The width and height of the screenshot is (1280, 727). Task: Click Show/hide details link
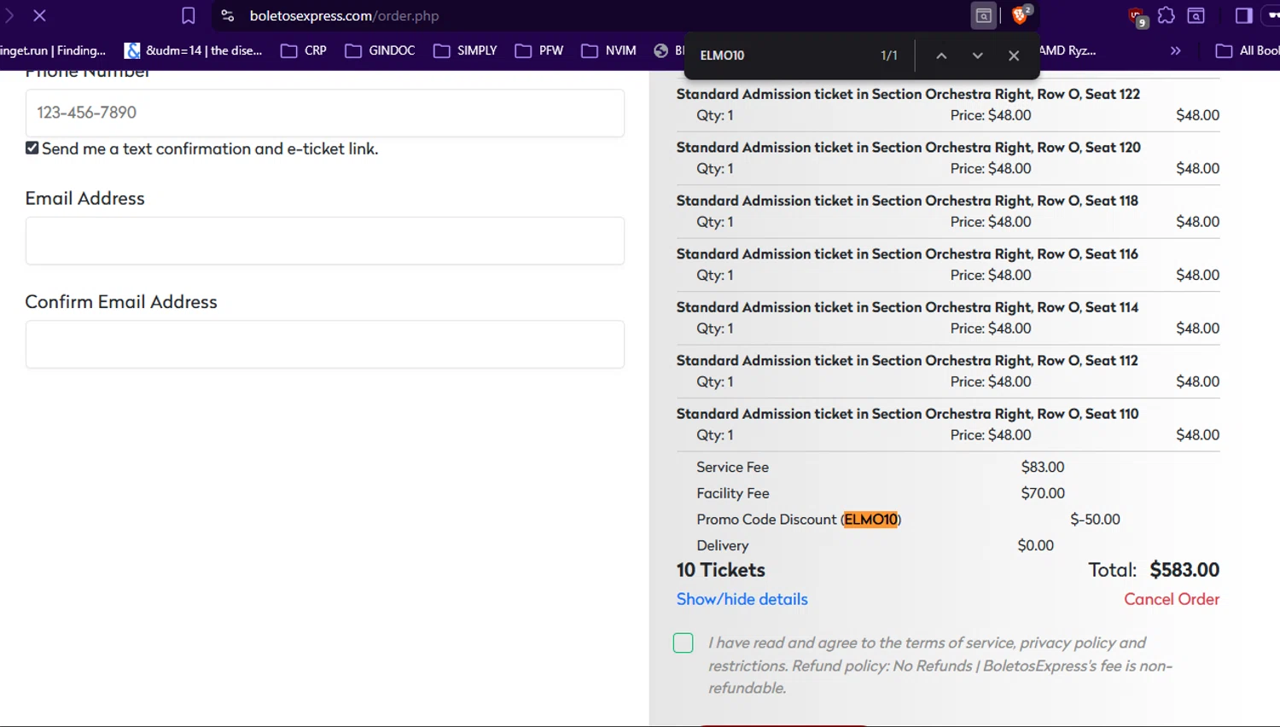pyautogui.click(x=742, y=599)
